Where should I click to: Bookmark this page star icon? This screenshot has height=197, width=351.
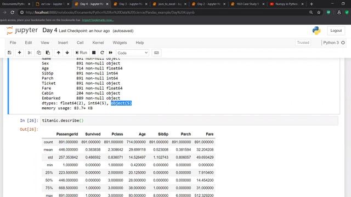click(319, 13)
